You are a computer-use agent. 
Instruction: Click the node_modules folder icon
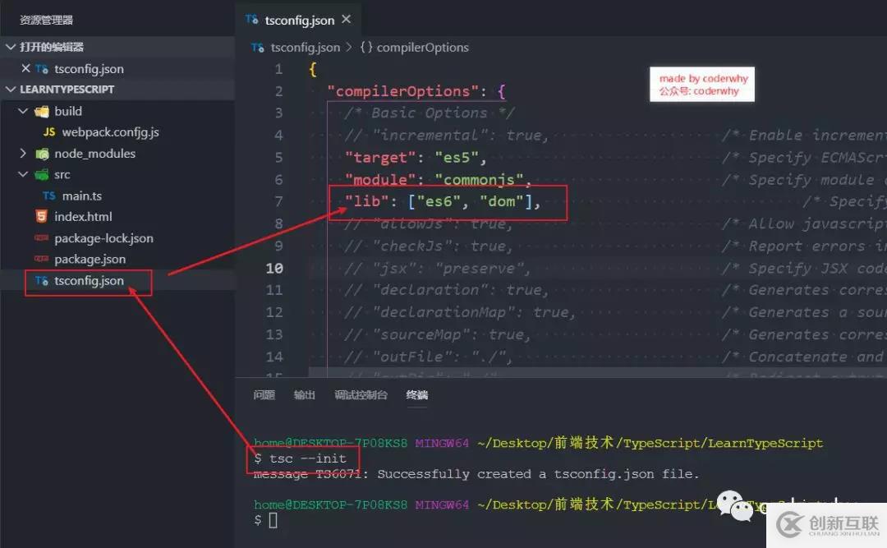click(x=41, y=154)
